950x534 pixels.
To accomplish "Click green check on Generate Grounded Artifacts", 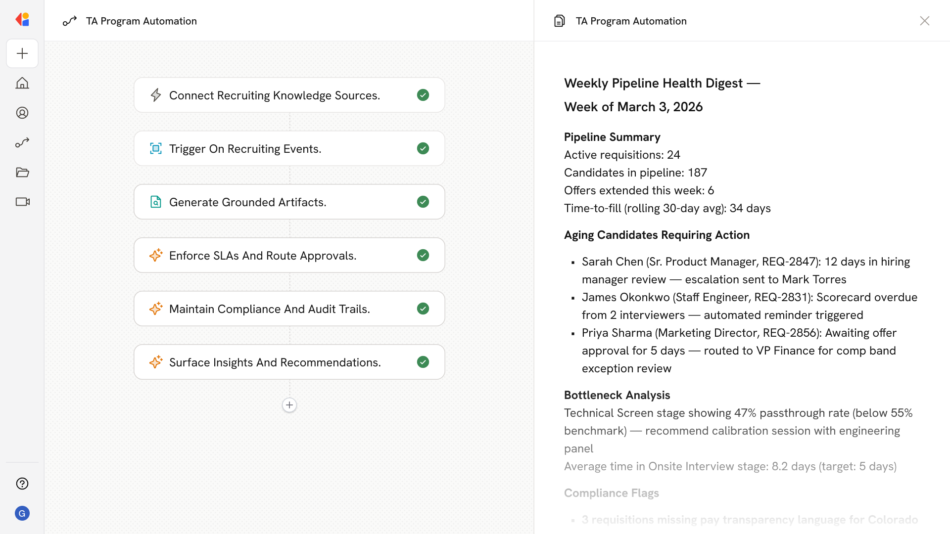I will click(x=423, y=202).
